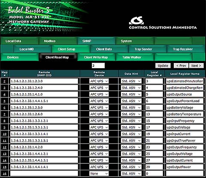
Task: Click the Update button
Action: point(163,66)
